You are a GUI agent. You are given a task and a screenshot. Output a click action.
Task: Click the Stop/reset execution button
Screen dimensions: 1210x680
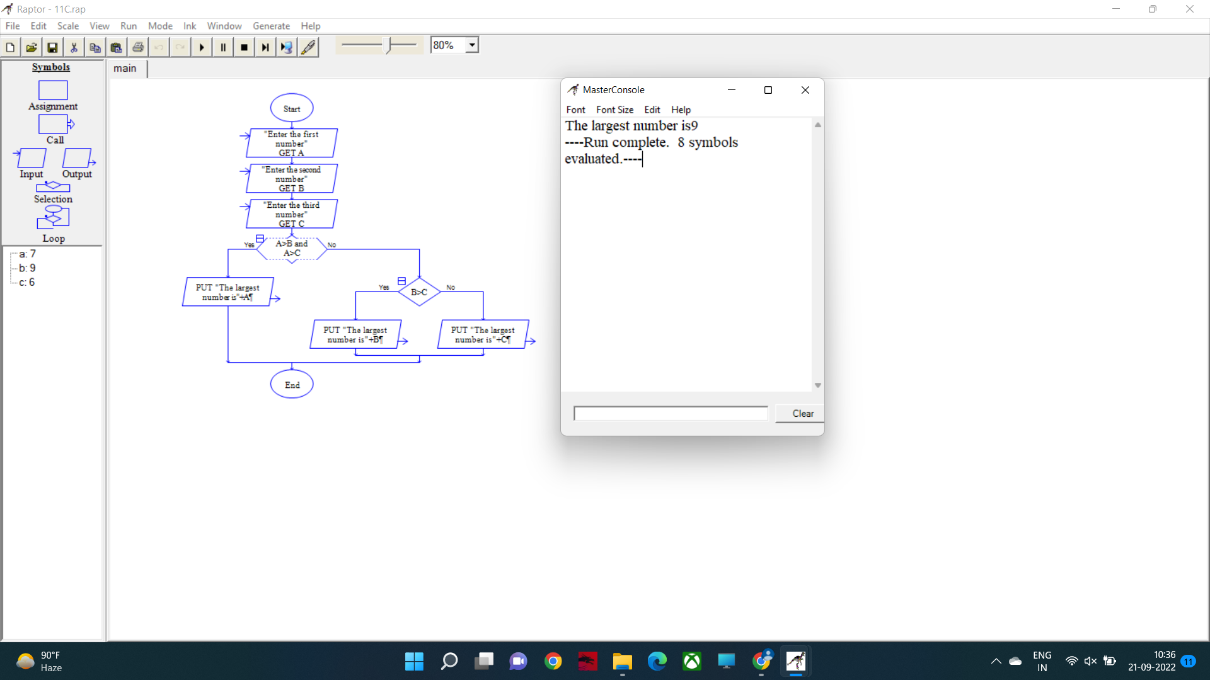[245, 47]
